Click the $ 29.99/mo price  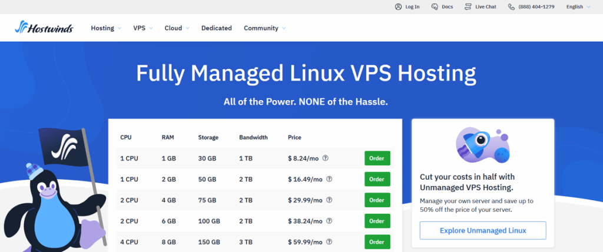tap(305, 200)
